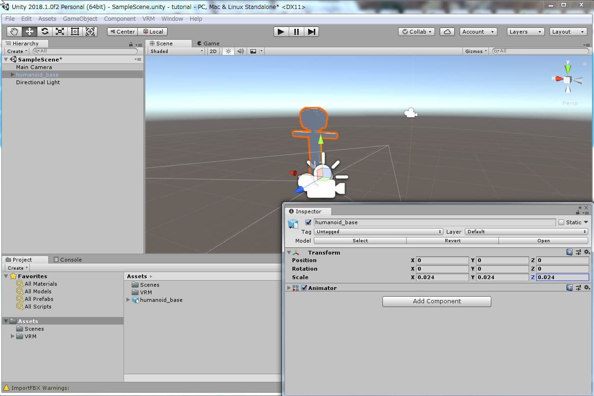Screen dimensions: 594x396
Task: Open the File menu
Action: 10,19
